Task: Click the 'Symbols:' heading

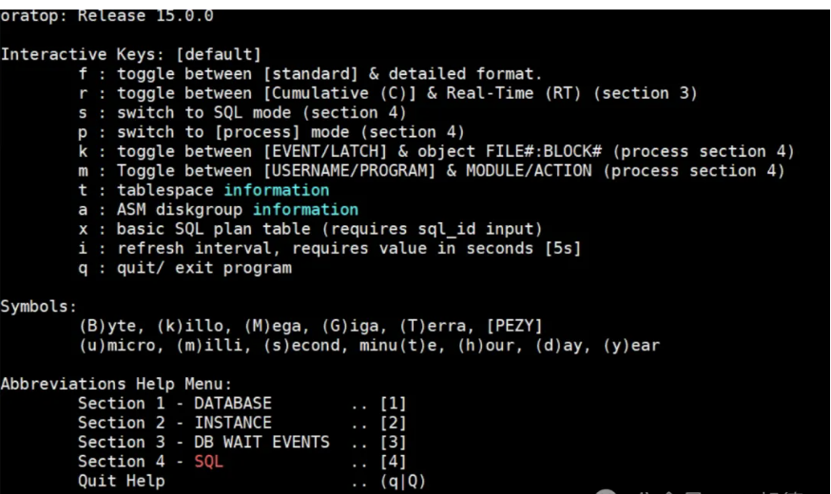Action: (38, 307)
